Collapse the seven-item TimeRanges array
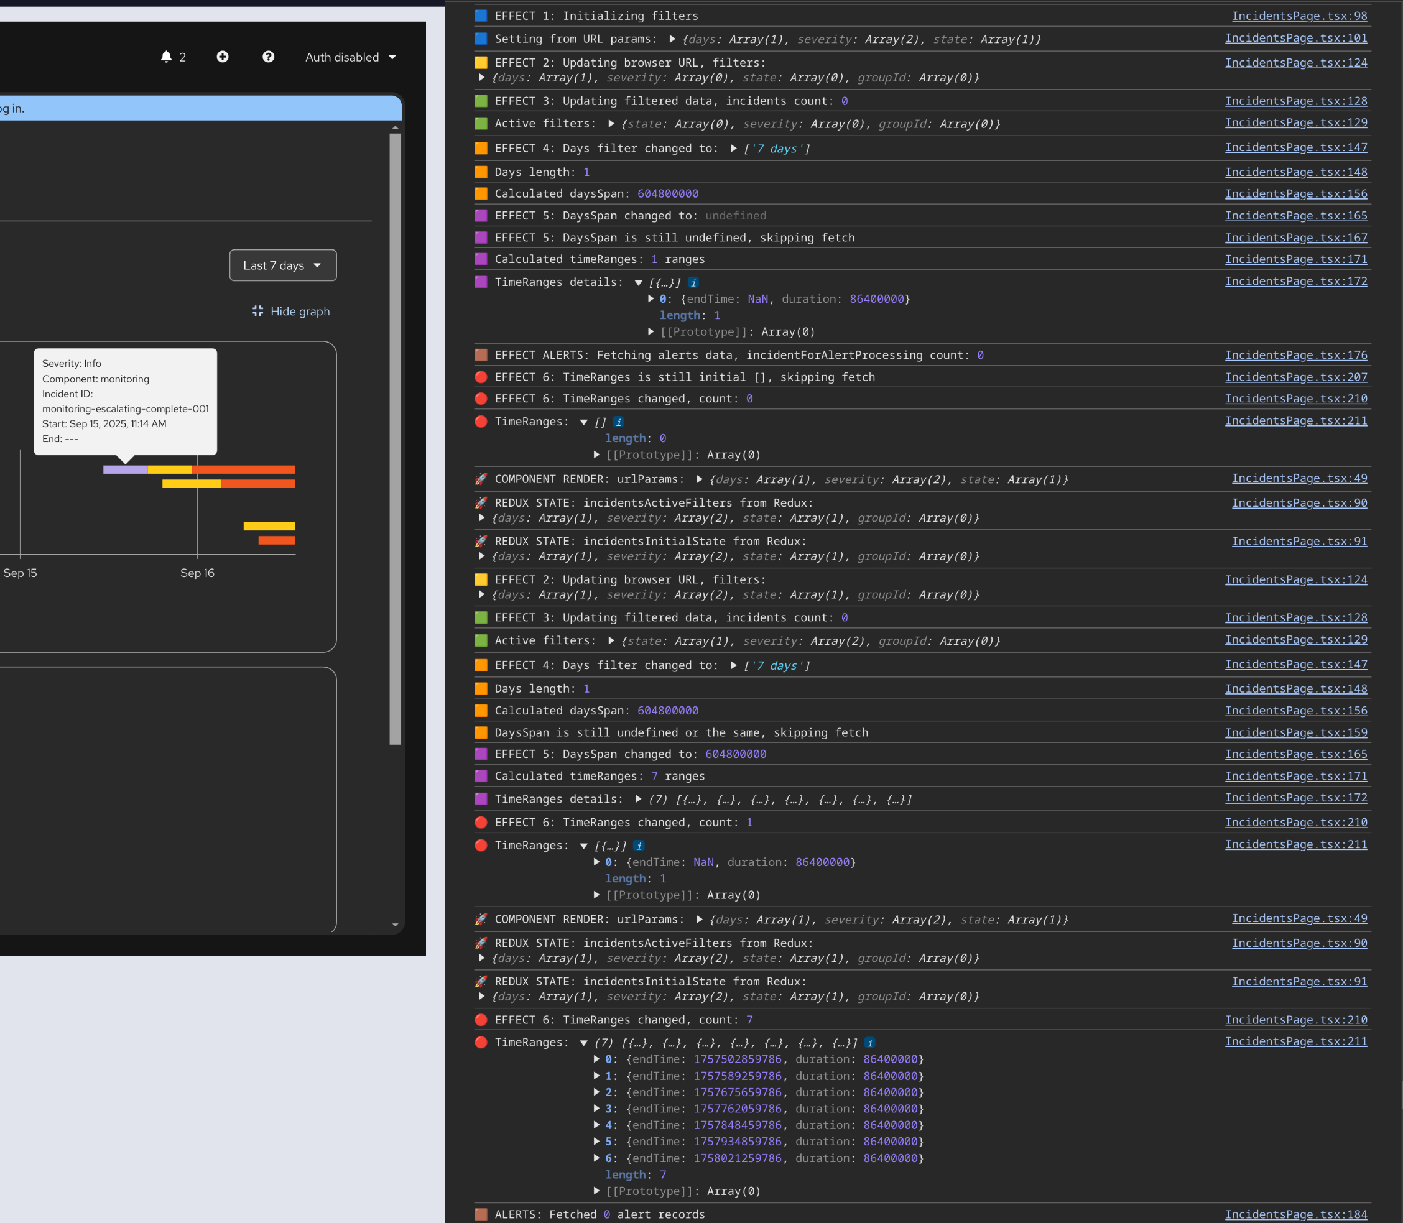Viewport: 1403px width, 1223px height. point(584,1043)
